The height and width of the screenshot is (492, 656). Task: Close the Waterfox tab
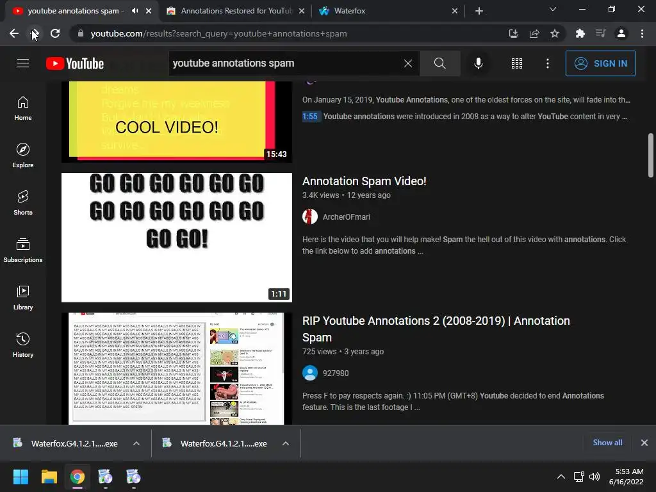[455, 11]
